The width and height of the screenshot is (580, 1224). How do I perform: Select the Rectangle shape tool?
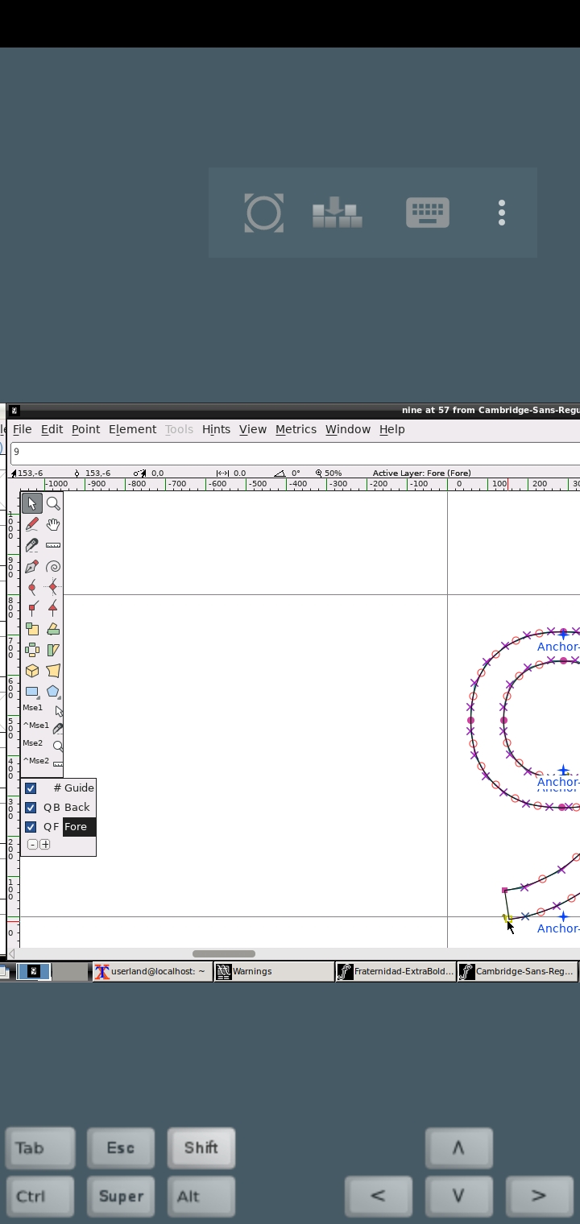[x=32, y=692]
